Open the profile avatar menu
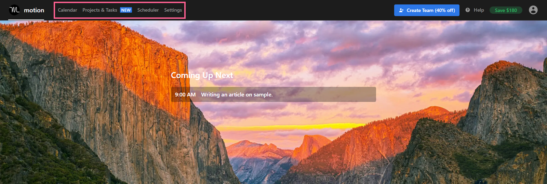This screenshot has height=184, width=547. point(533,10)
